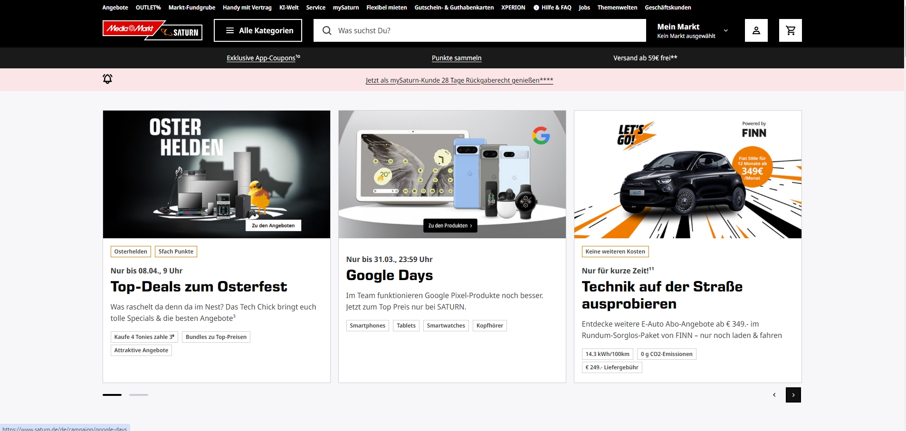Open OUTLET% in top navigation
Screen dimensions: 906x431
pos(148,8)
